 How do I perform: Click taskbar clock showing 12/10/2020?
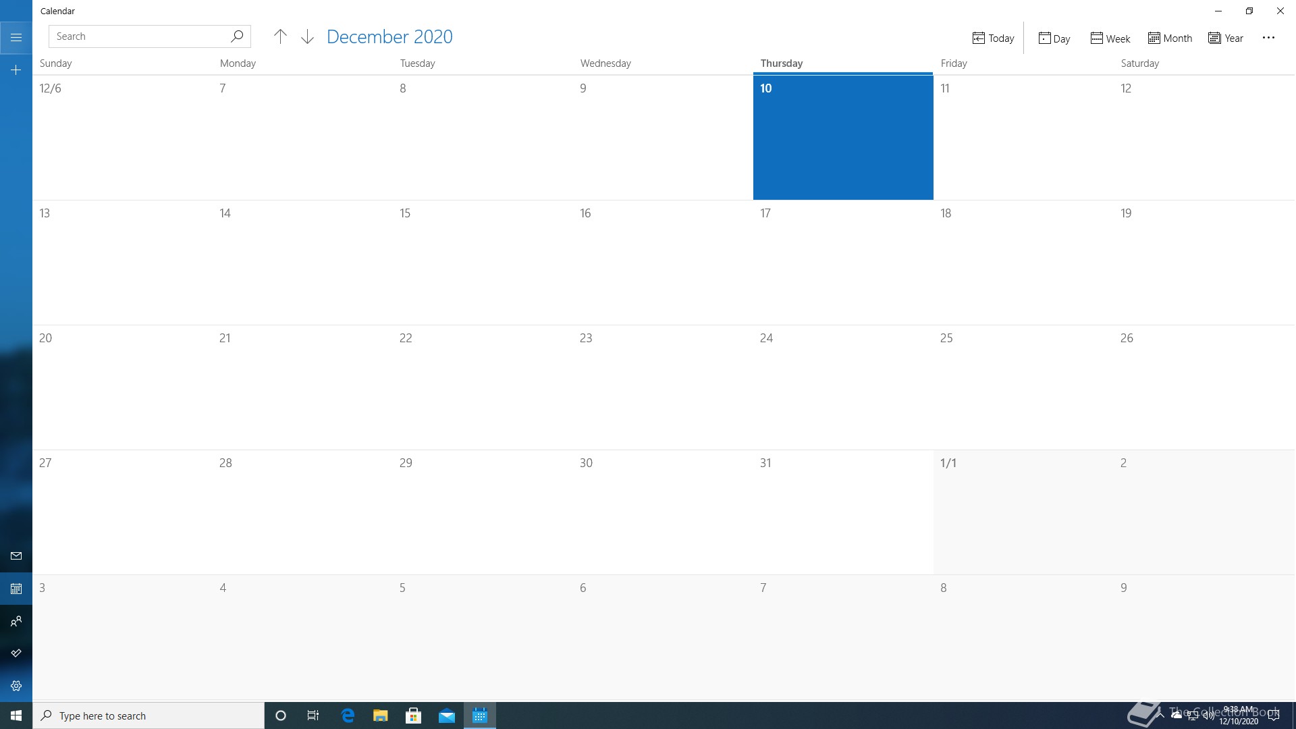point(1239,715)
